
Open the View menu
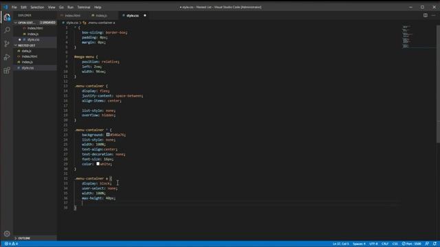(52, 7)
